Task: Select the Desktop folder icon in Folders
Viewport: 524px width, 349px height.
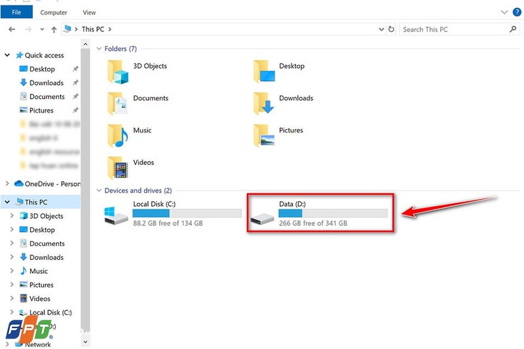Action: 264,71
